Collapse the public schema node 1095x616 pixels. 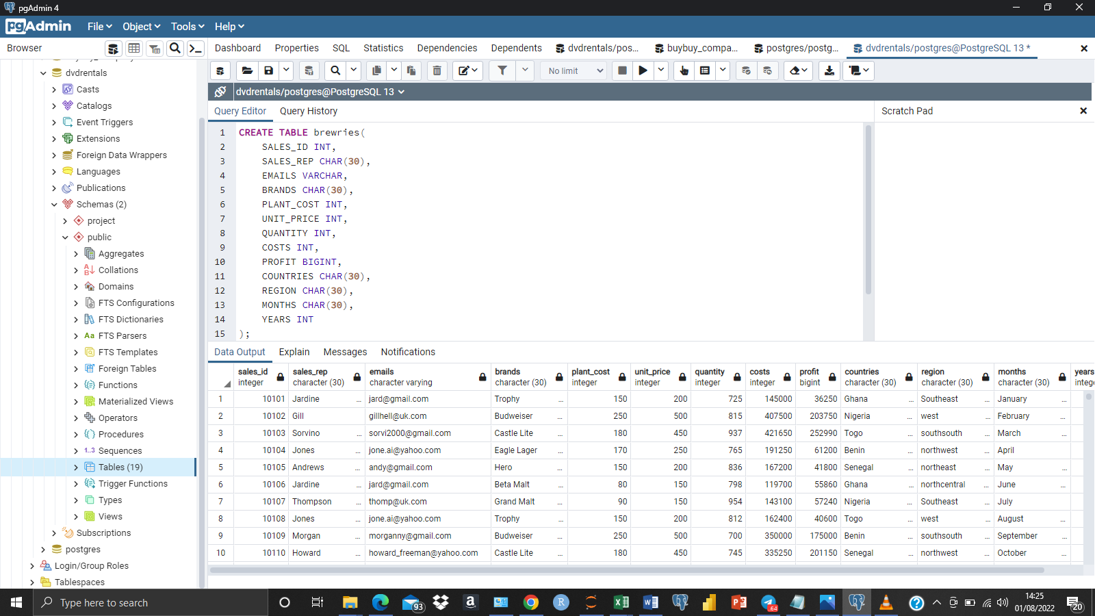pos(65,237)
